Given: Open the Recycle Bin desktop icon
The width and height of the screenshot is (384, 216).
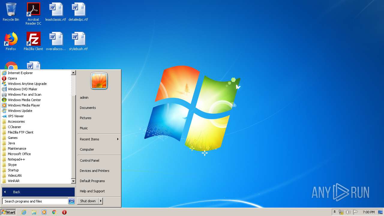Looking at the screenshot, I should pyautogui.click(x=11, y=12).
